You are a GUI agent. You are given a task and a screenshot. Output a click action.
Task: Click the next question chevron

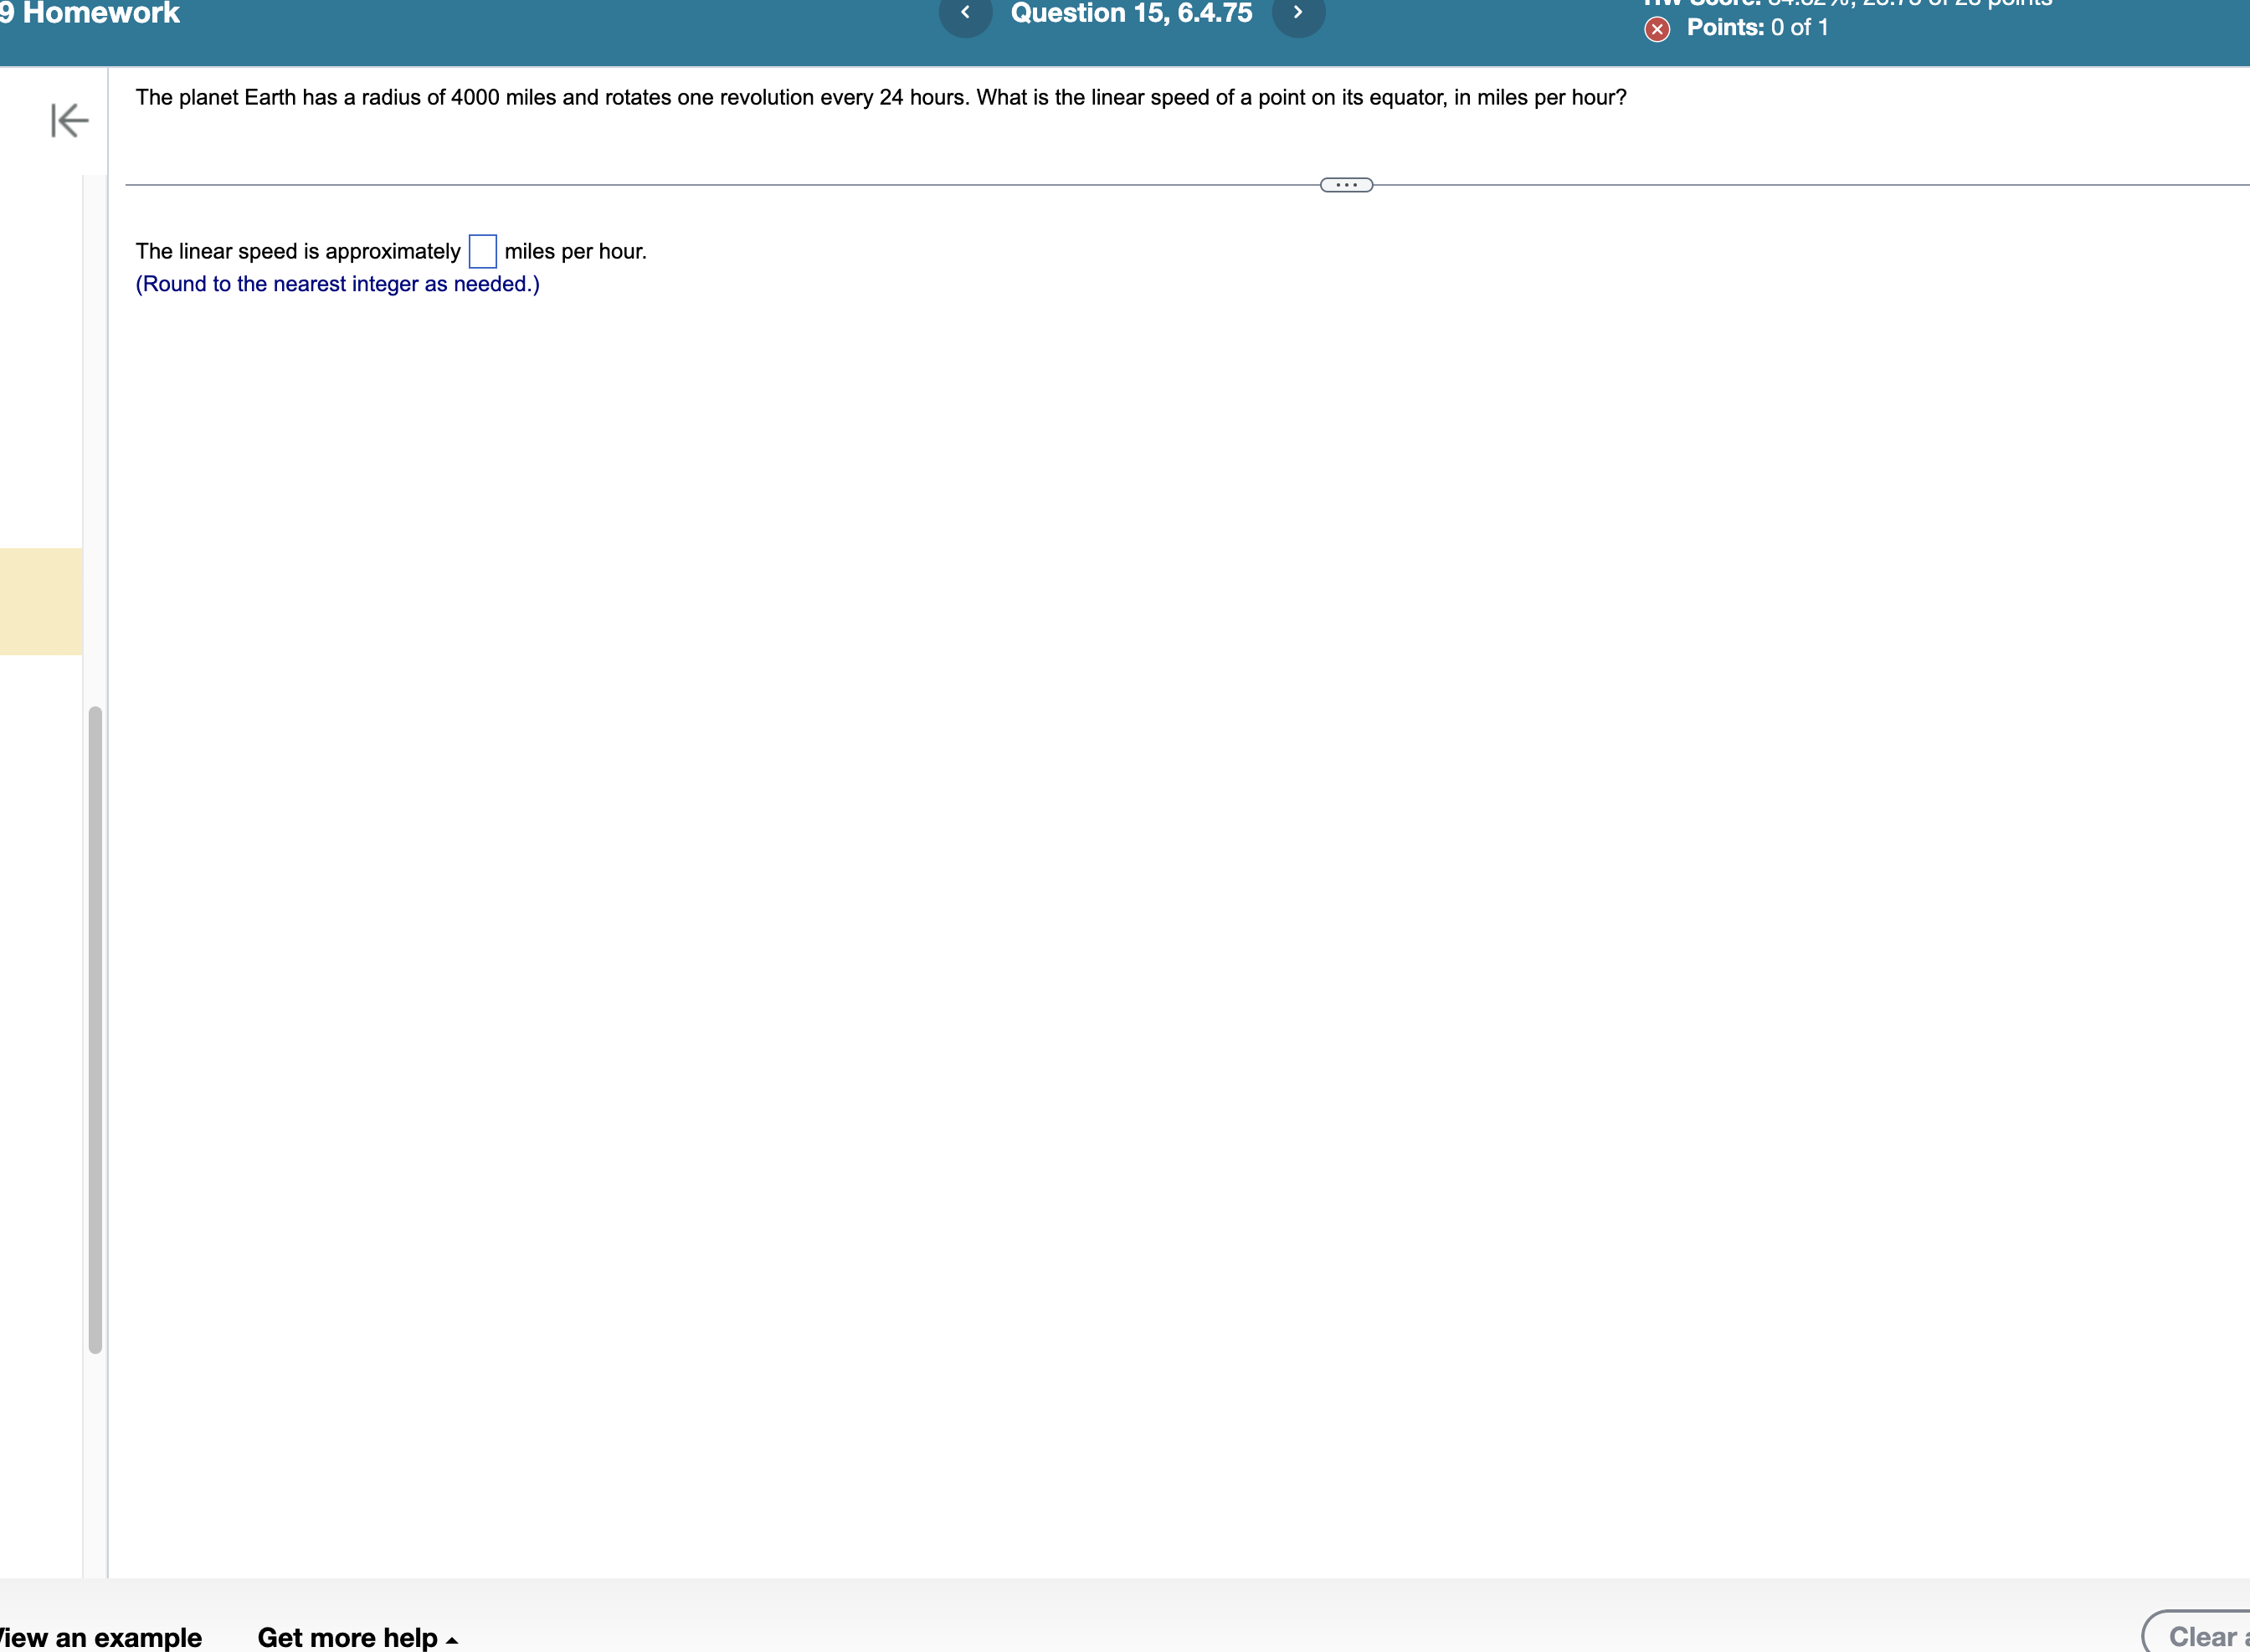pos(1299,13)
